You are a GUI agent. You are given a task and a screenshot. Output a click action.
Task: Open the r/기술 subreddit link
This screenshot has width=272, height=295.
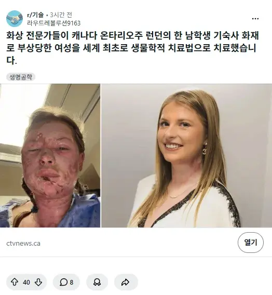[35, 15]
